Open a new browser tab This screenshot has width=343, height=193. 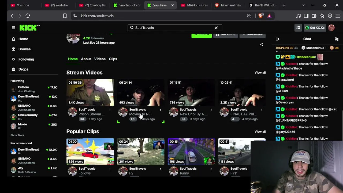[284, 5]
